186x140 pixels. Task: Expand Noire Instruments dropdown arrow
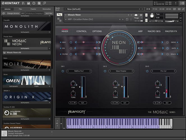[49, 70]
